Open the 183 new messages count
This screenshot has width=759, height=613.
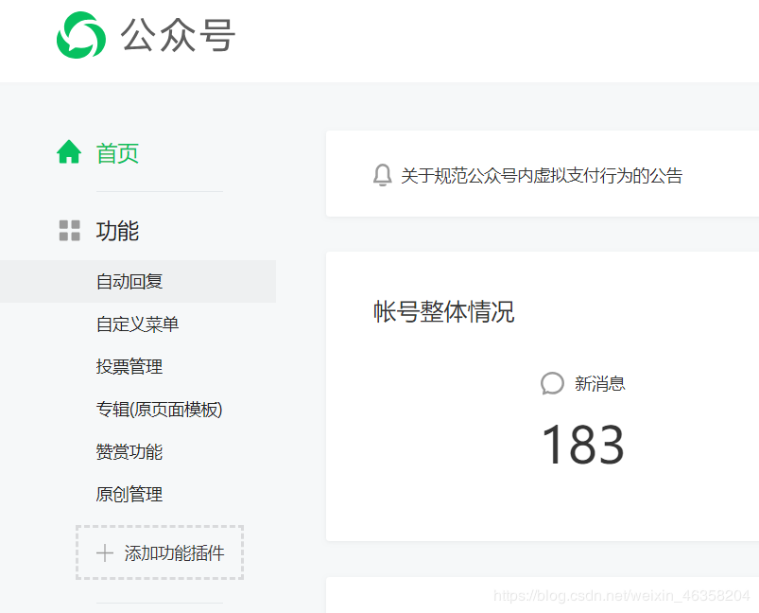coord(582,445)
